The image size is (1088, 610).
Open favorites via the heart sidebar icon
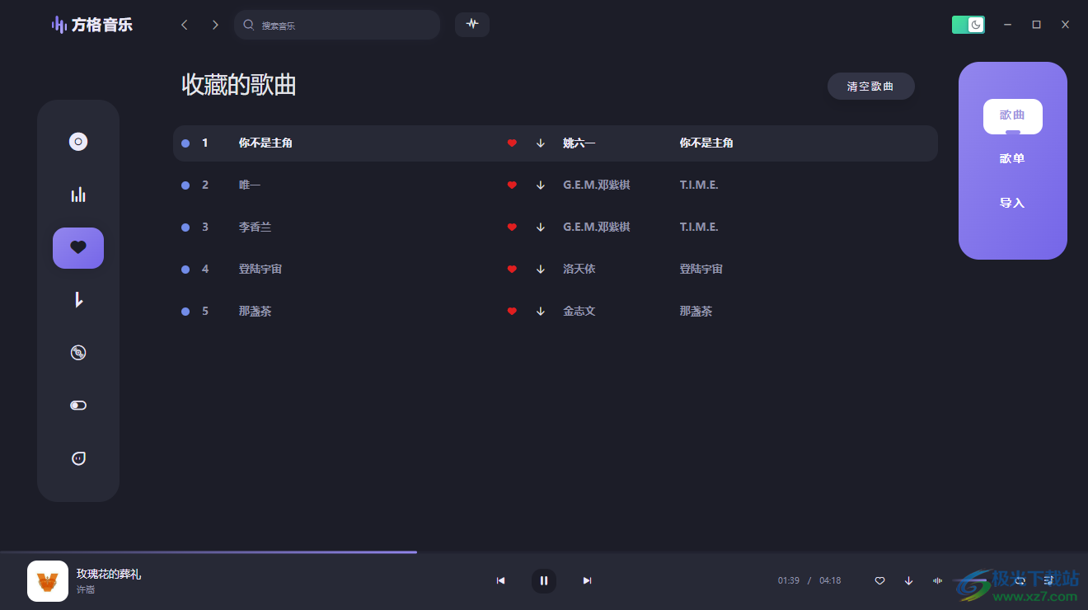[77, 247]
